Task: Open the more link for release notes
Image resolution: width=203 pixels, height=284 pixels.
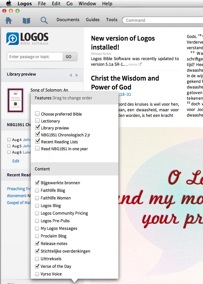Action: (x=133, y=64)
